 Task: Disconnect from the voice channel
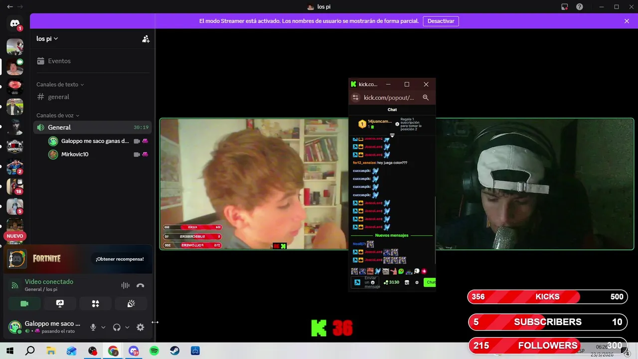(140, 286)
